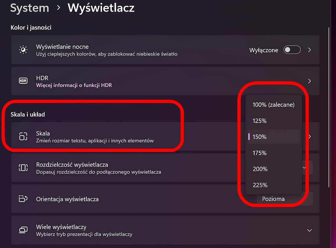Click the HDR badge icon
Viewport: 336px width, 248px height.
(23, 81)
